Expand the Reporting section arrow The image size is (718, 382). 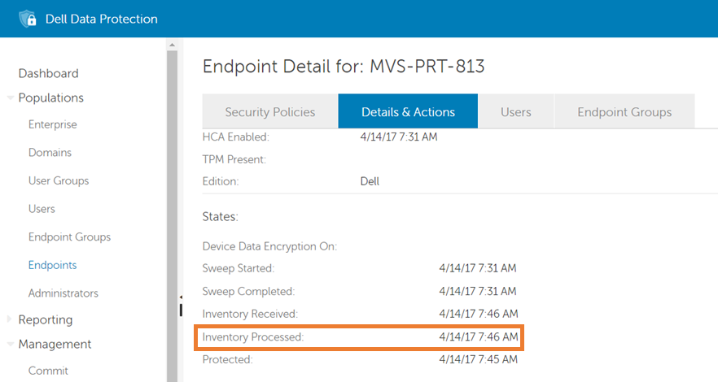click(10, 319)
